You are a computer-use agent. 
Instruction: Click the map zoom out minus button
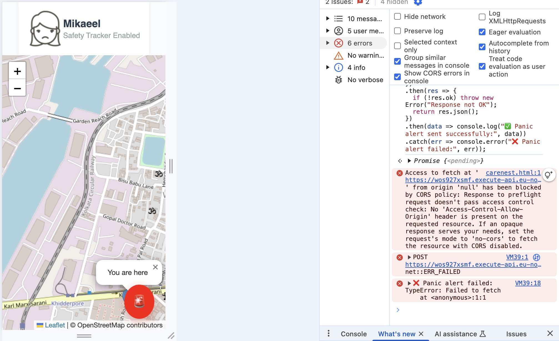click(x=17, y=89)
